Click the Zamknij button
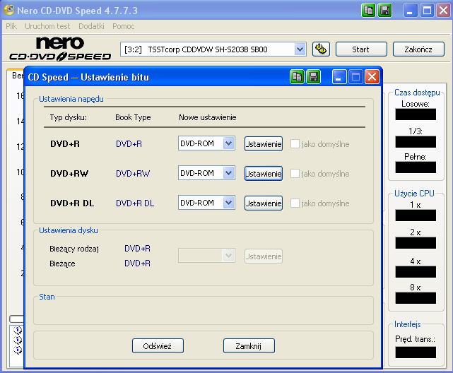The image size is (453, 373). point(249,346)
